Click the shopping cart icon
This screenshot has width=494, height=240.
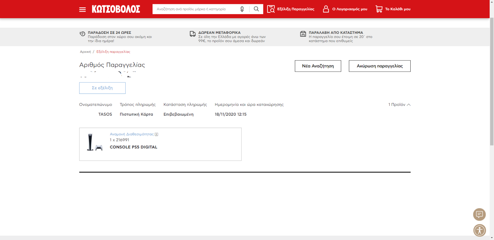[x=379, y=9]
